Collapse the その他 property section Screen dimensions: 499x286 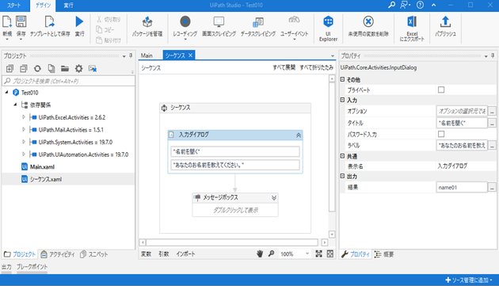tap(343, 79)
